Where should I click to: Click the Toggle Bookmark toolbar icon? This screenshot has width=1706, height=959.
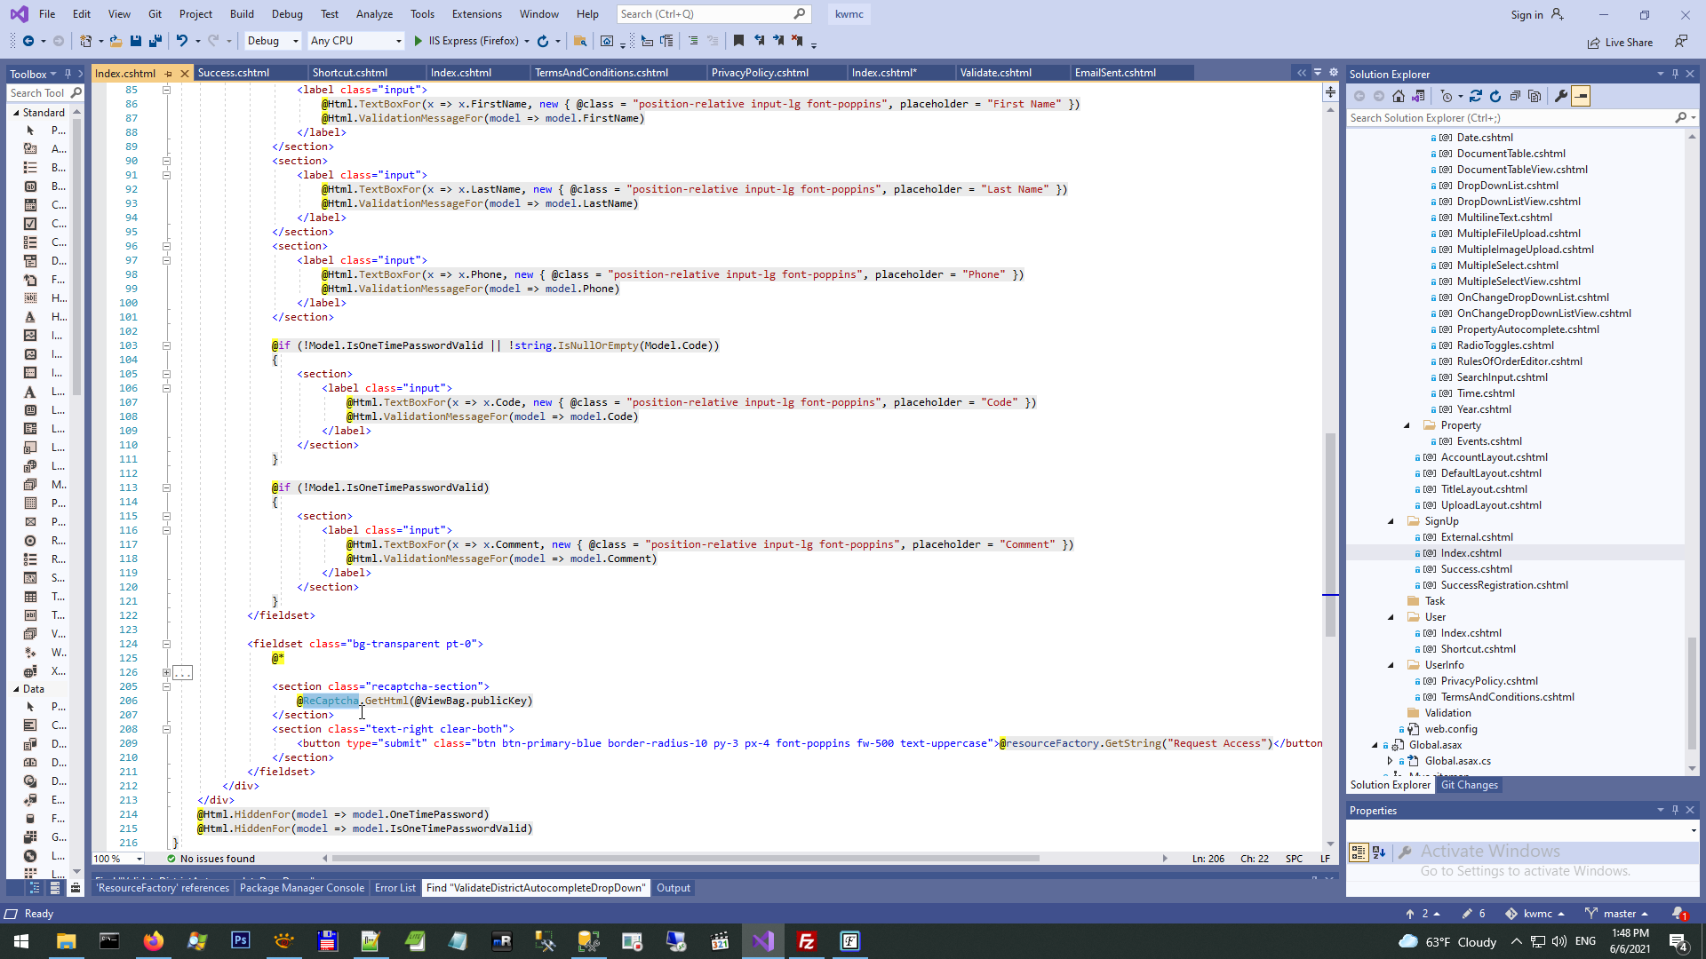738,41
